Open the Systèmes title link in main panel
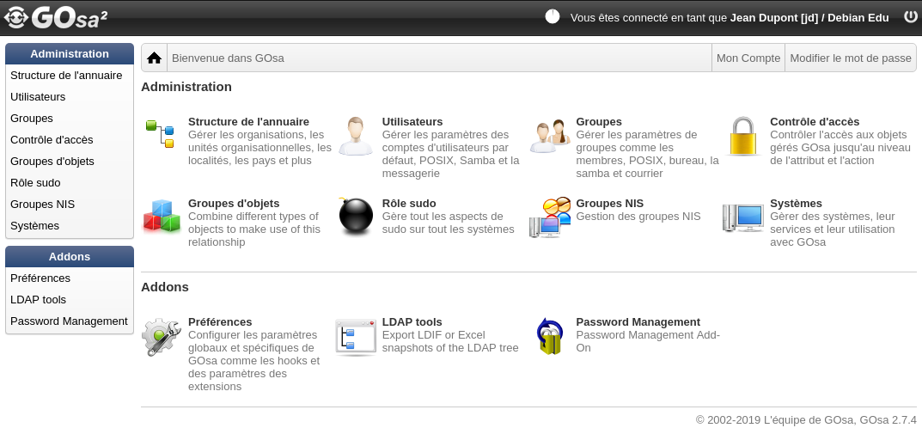Viewport: 922px width, 428px height. (796, 204)
